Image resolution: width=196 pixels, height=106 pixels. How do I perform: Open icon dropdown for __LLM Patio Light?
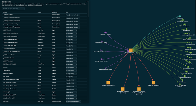(71, 61)
